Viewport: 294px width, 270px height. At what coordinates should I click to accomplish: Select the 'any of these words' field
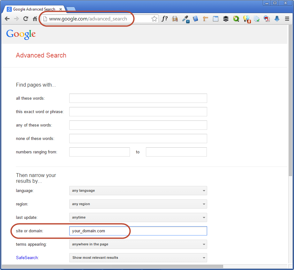138,125
